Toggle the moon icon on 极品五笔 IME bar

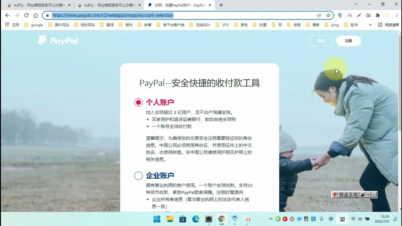(362, 195)
